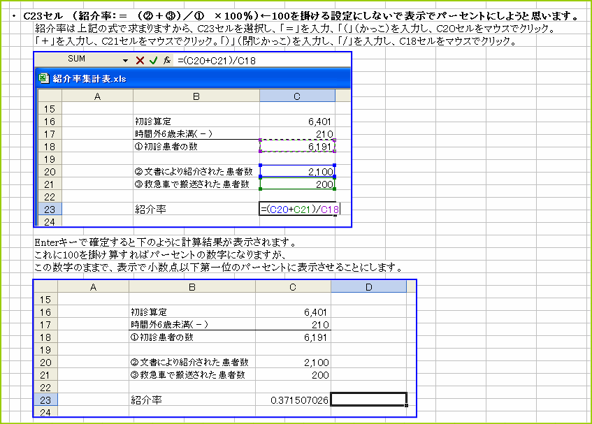This screenshot has height=424, width=592.
Task: Select cell C21 showing 200
Action: point(298,184)
